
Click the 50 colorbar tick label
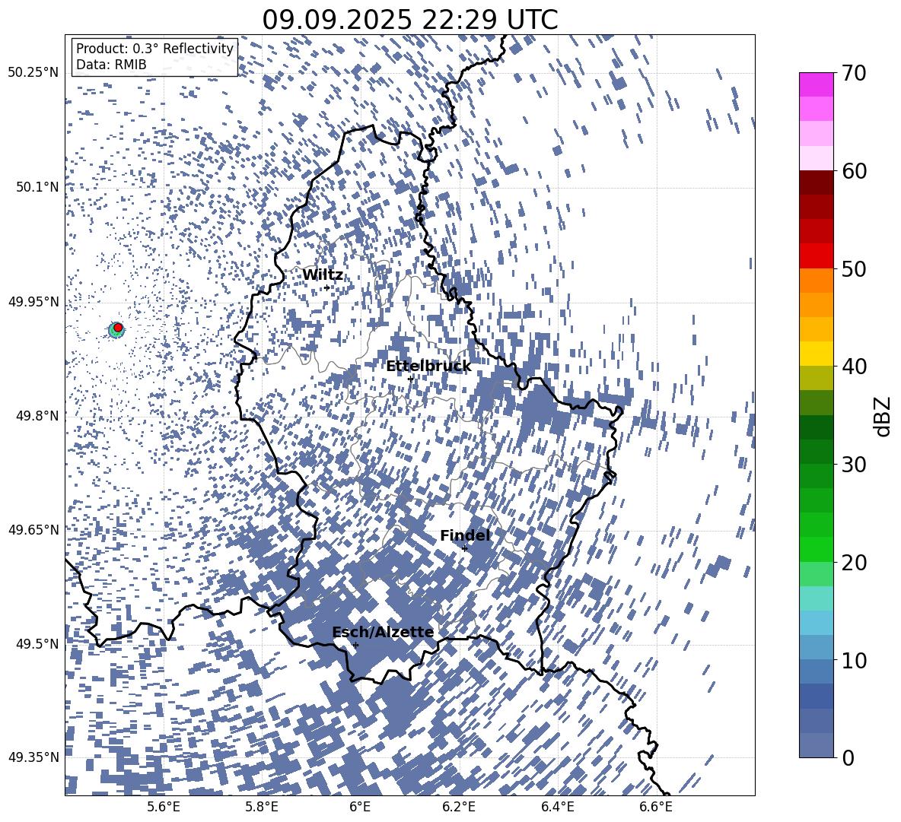pyautogui.click(x=854, y=268)
